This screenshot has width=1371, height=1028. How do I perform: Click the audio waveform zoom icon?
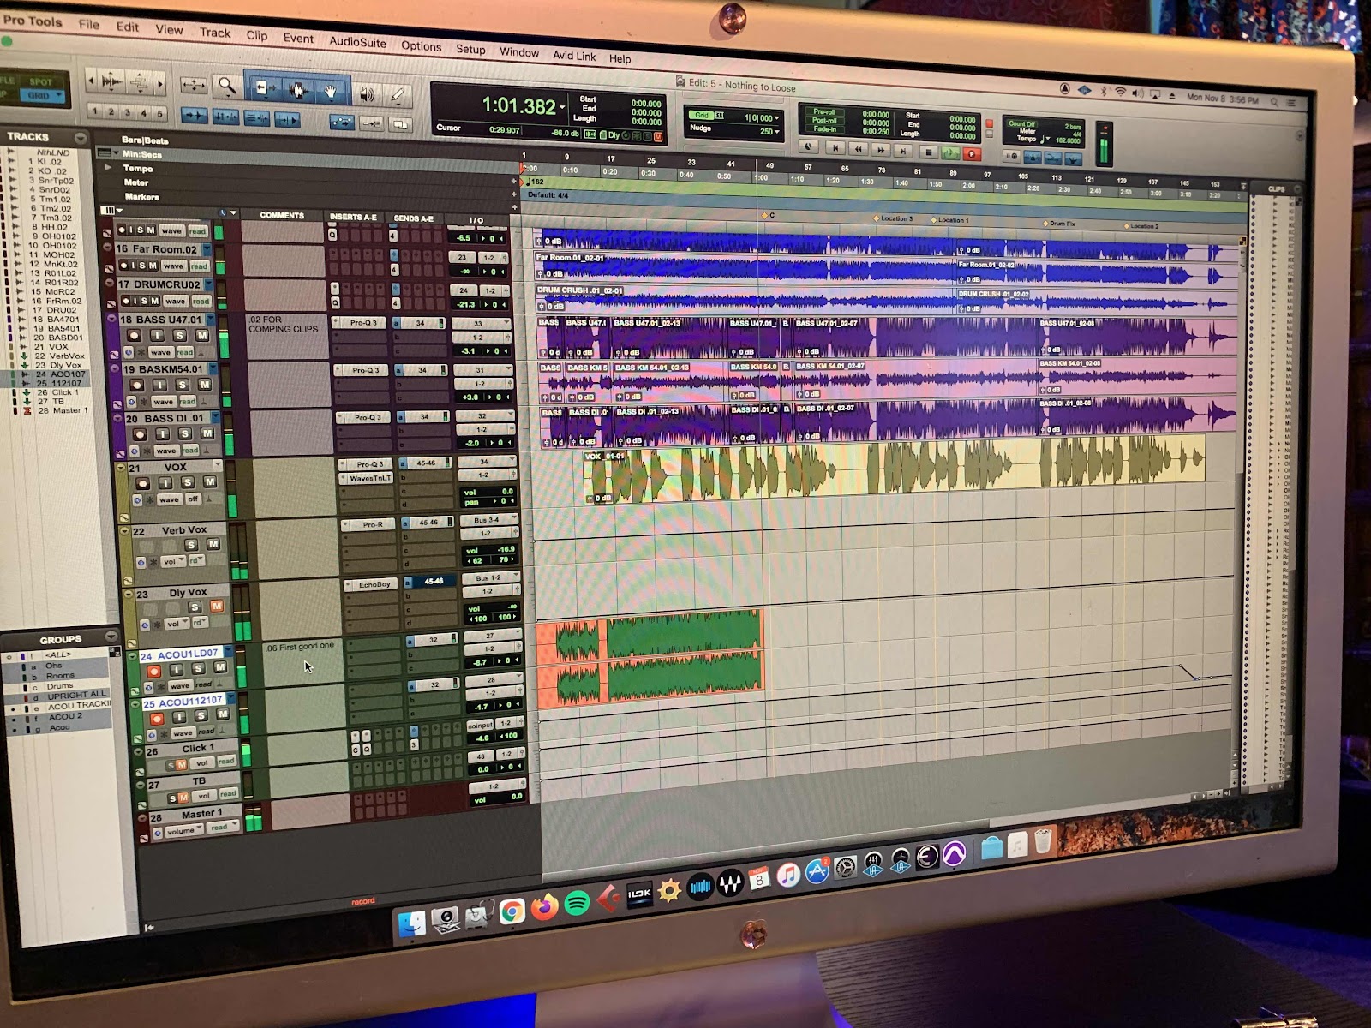[x=111, y=82]
